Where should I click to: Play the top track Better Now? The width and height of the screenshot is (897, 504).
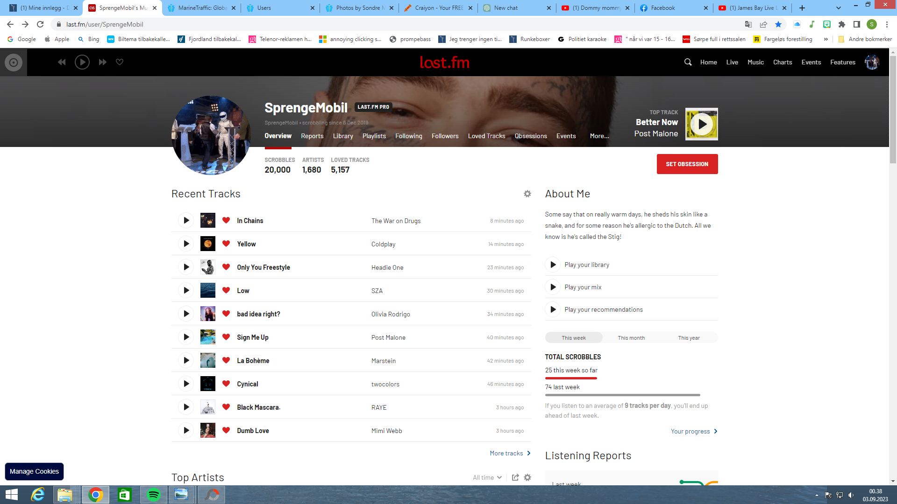(x=702, y=124)
